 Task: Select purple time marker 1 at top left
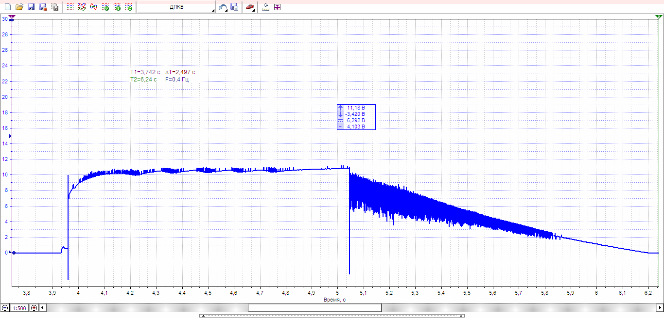12,17
